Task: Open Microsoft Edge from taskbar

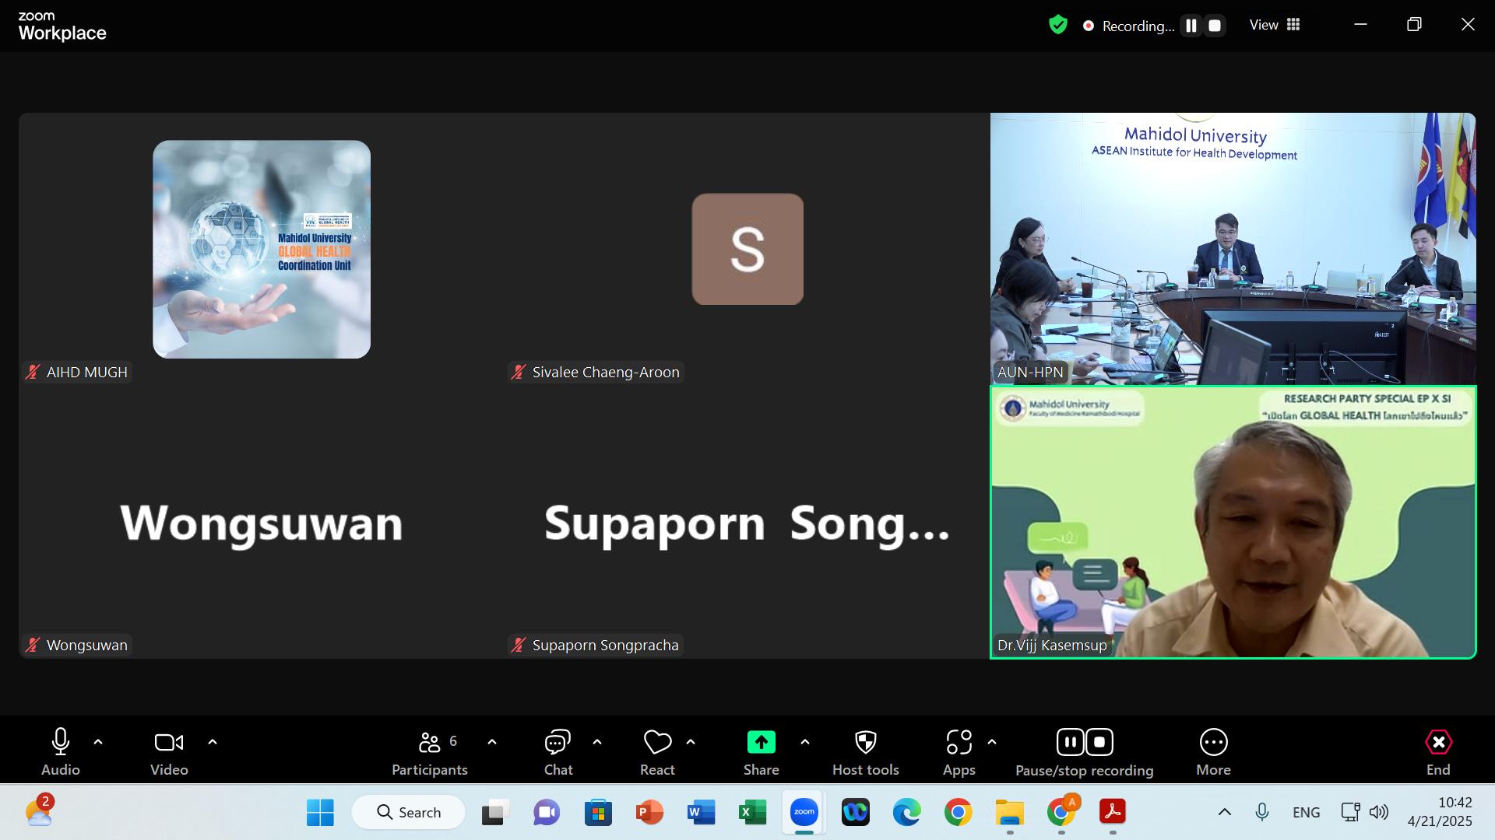Action: [906, 813]
